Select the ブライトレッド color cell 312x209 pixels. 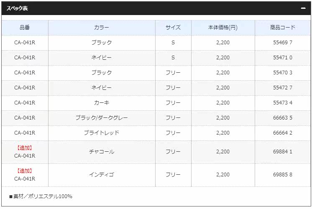102,133
